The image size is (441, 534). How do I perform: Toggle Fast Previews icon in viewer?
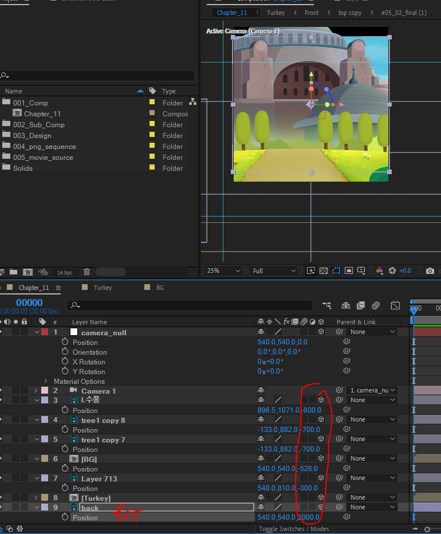311,271
